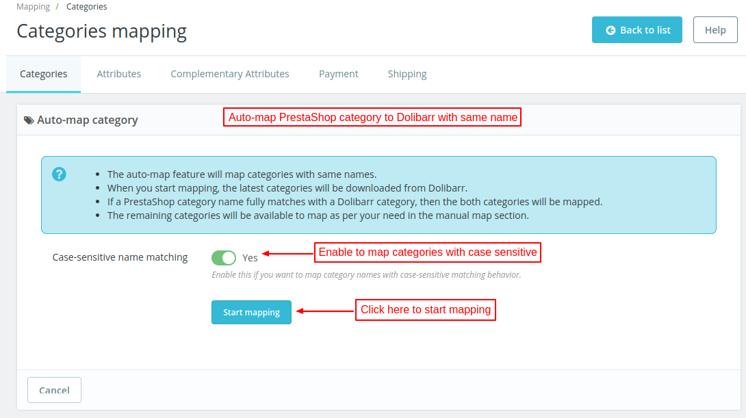Switch to the Attributes tab
The height and width of the screenshot is (418, 746).
click(118, 74)
